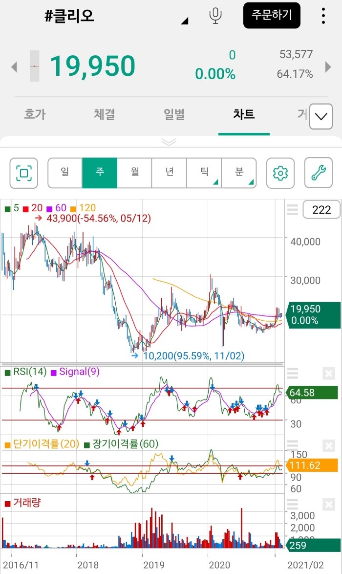Close the 거래량 volume panel
342x574 pixels.
coord(328,504)
